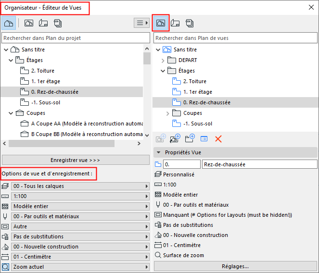Collapse 'Sans titre' in project map tree
Viewport: 319px width, 273px height.
pyautogui.click(x=6, y=50)
